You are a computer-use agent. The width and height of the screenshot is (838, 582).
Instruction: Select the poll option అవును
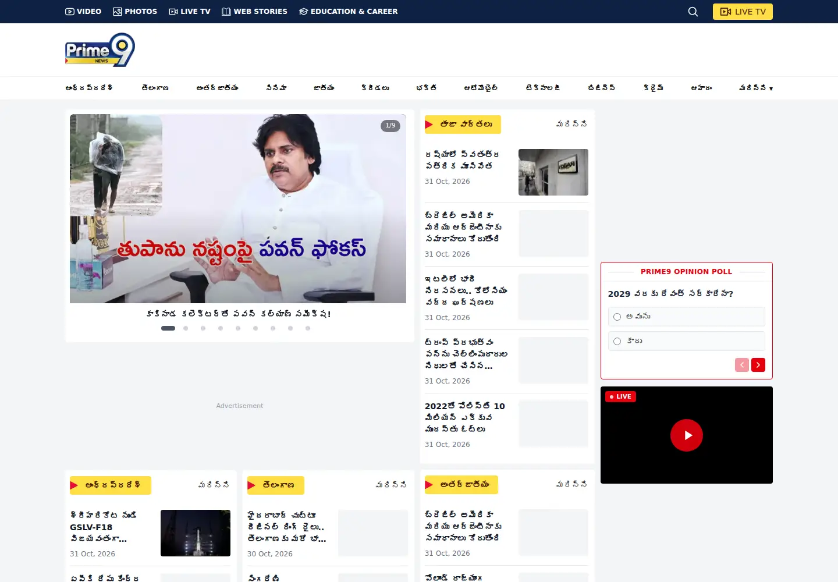687,317
